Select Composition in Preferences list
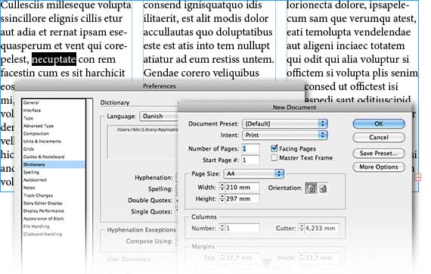Screen dimensions: 431x274 (54, 133)
